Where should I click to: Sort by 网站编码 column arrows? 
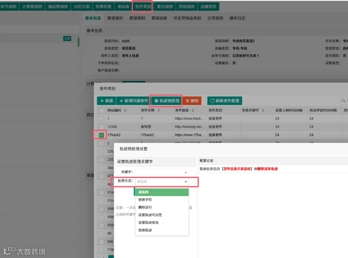coord(125,110)
